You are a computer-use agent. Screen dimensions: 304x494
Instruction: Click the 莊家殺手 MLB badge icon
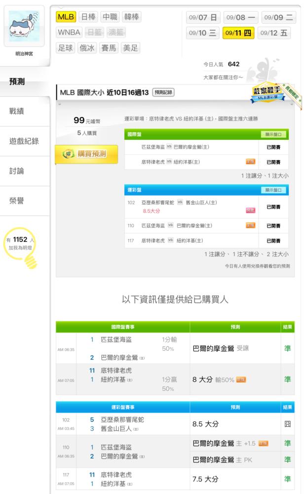click(267, 93)
